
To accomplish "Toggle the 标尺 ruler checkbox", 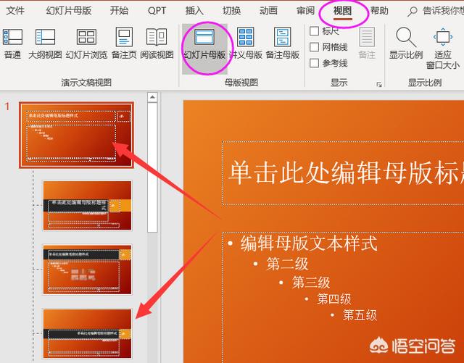I will [x=315, y=31].
